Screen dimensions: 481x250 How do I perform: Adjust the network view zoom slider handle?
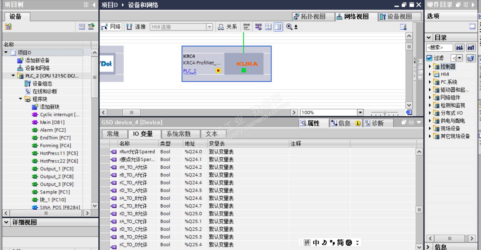(x=385, y=112)
